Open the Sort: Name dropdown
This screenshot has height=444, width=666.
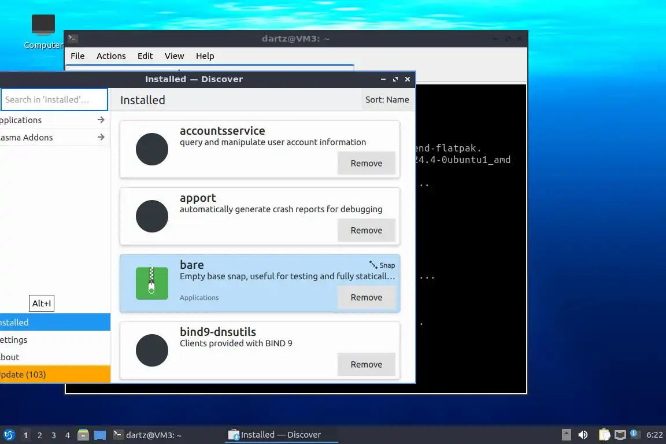tap(387, 100)
